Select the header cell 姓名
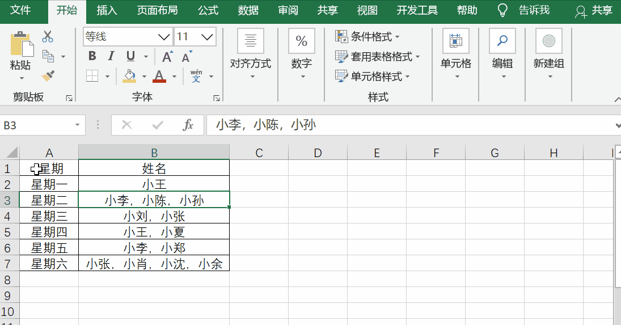 [x=154, y=168]
